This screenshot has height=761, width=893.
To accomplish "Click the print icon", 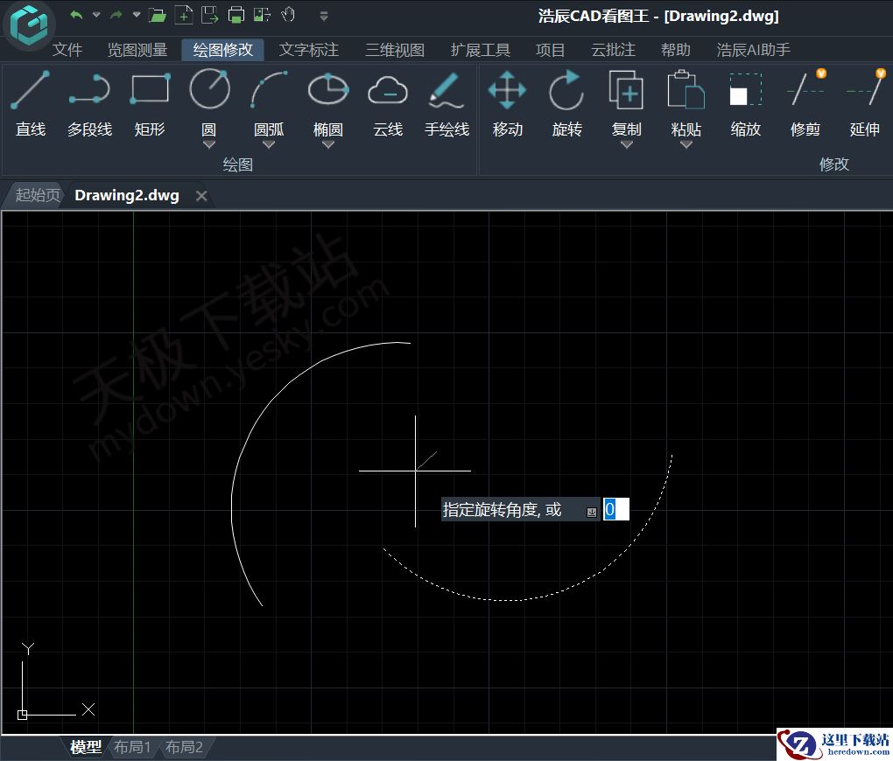I will coord(236,16).
